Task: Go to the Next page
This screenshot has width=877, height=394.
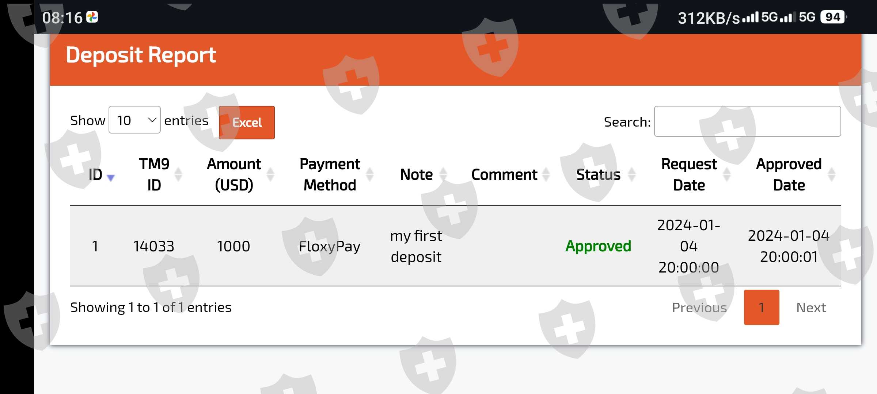Action: (811, 308)
